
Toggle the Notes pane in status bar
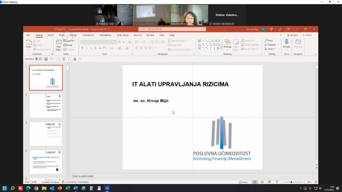[x=243, y=182]
